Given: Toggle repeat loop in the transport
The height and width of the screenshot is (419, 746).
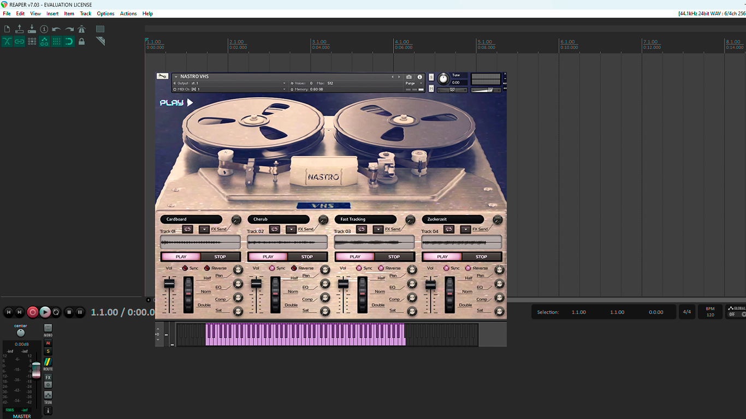Looking at the screenshot, I should click(56, 312).
